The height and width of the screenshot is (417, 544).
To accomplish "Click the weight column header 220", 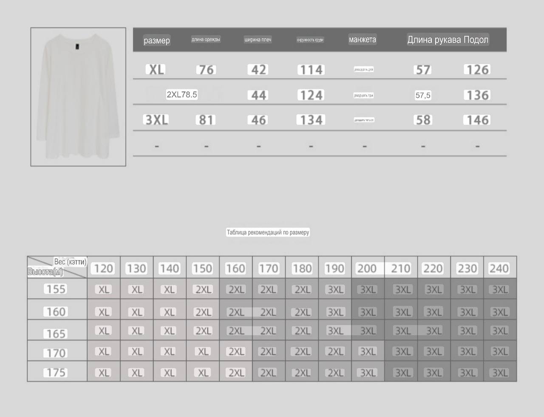I will [x=433, y=268].
